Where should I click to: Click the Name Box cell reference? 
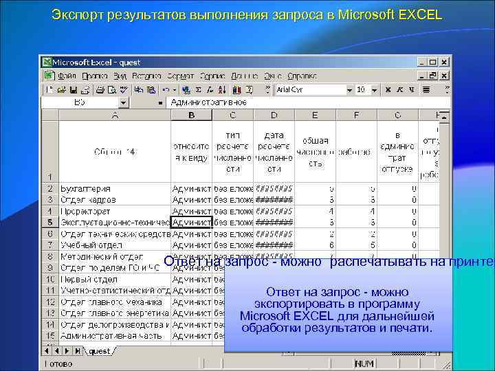(80, 102)
